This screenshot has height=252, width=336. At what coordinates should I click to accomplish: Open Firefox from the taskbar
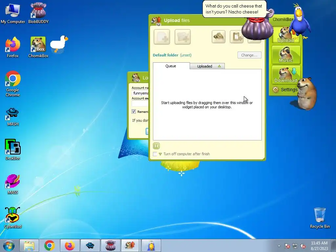[70, 245]
